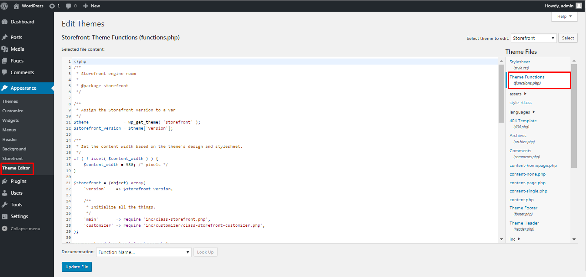Open content-page.php file
This screenshot has height=277, width=586.
527,183
